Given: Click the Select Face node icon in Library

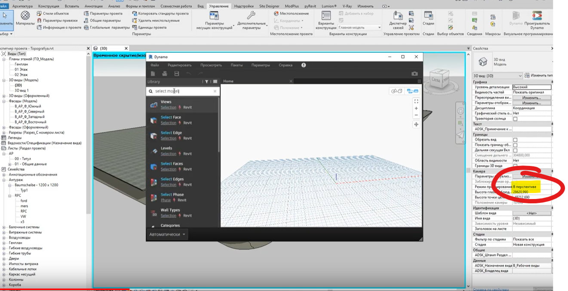Looking at the screenshot, I should pos(153,119).
